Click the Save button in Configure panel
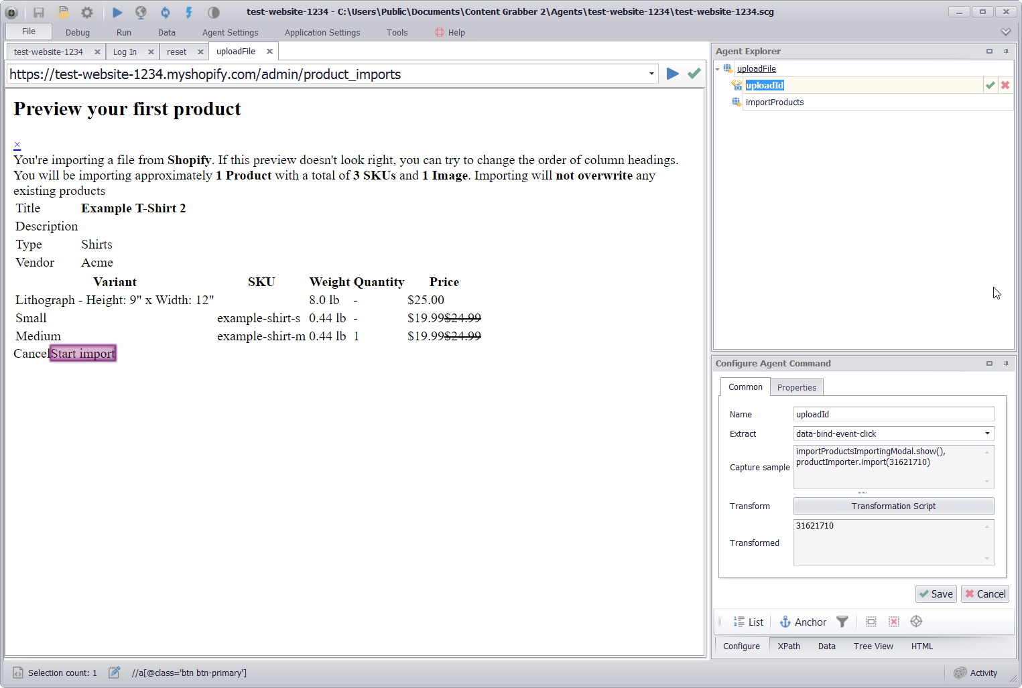This screenshot has width=1022, height=688. (936, 594)
